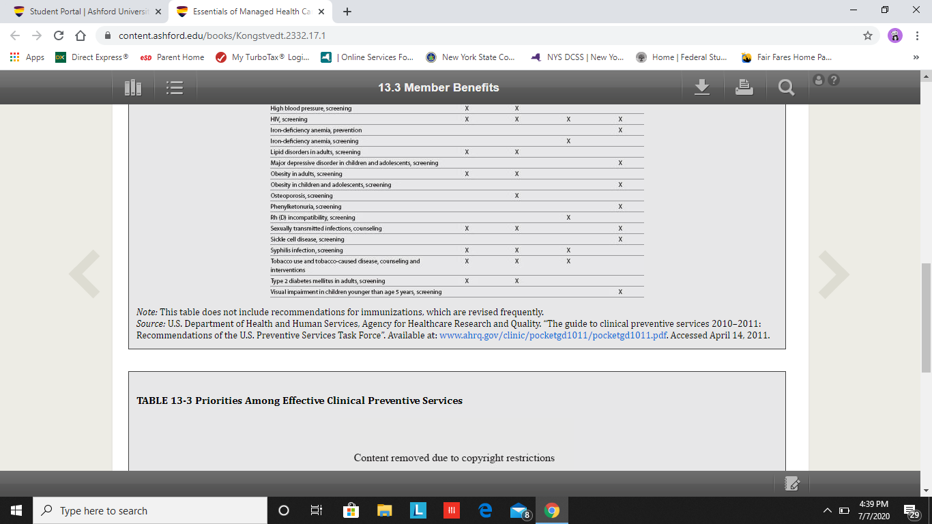Open the ahrq.gov pocketgd1011.pdf link
The height and width of the screenshot is (524, 932).
[x=553, y=335]
